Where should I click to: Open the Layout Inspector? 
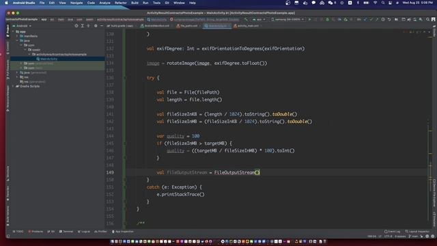click(417, 232)
